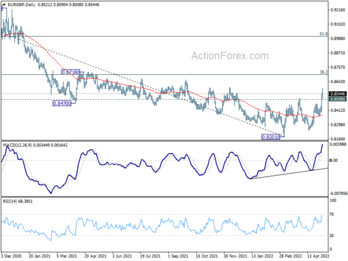Open the chart dropdown arrow beside EURGBP

point(4,5)
